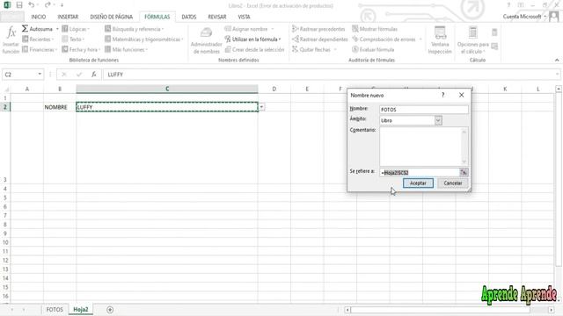Click formula bar insert function fx

point(94,74)
